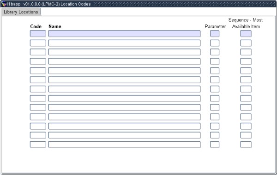Viewport: 277px width, 175px height.
Task: Focus the third row Sequence field
Action: coord(246,52)
